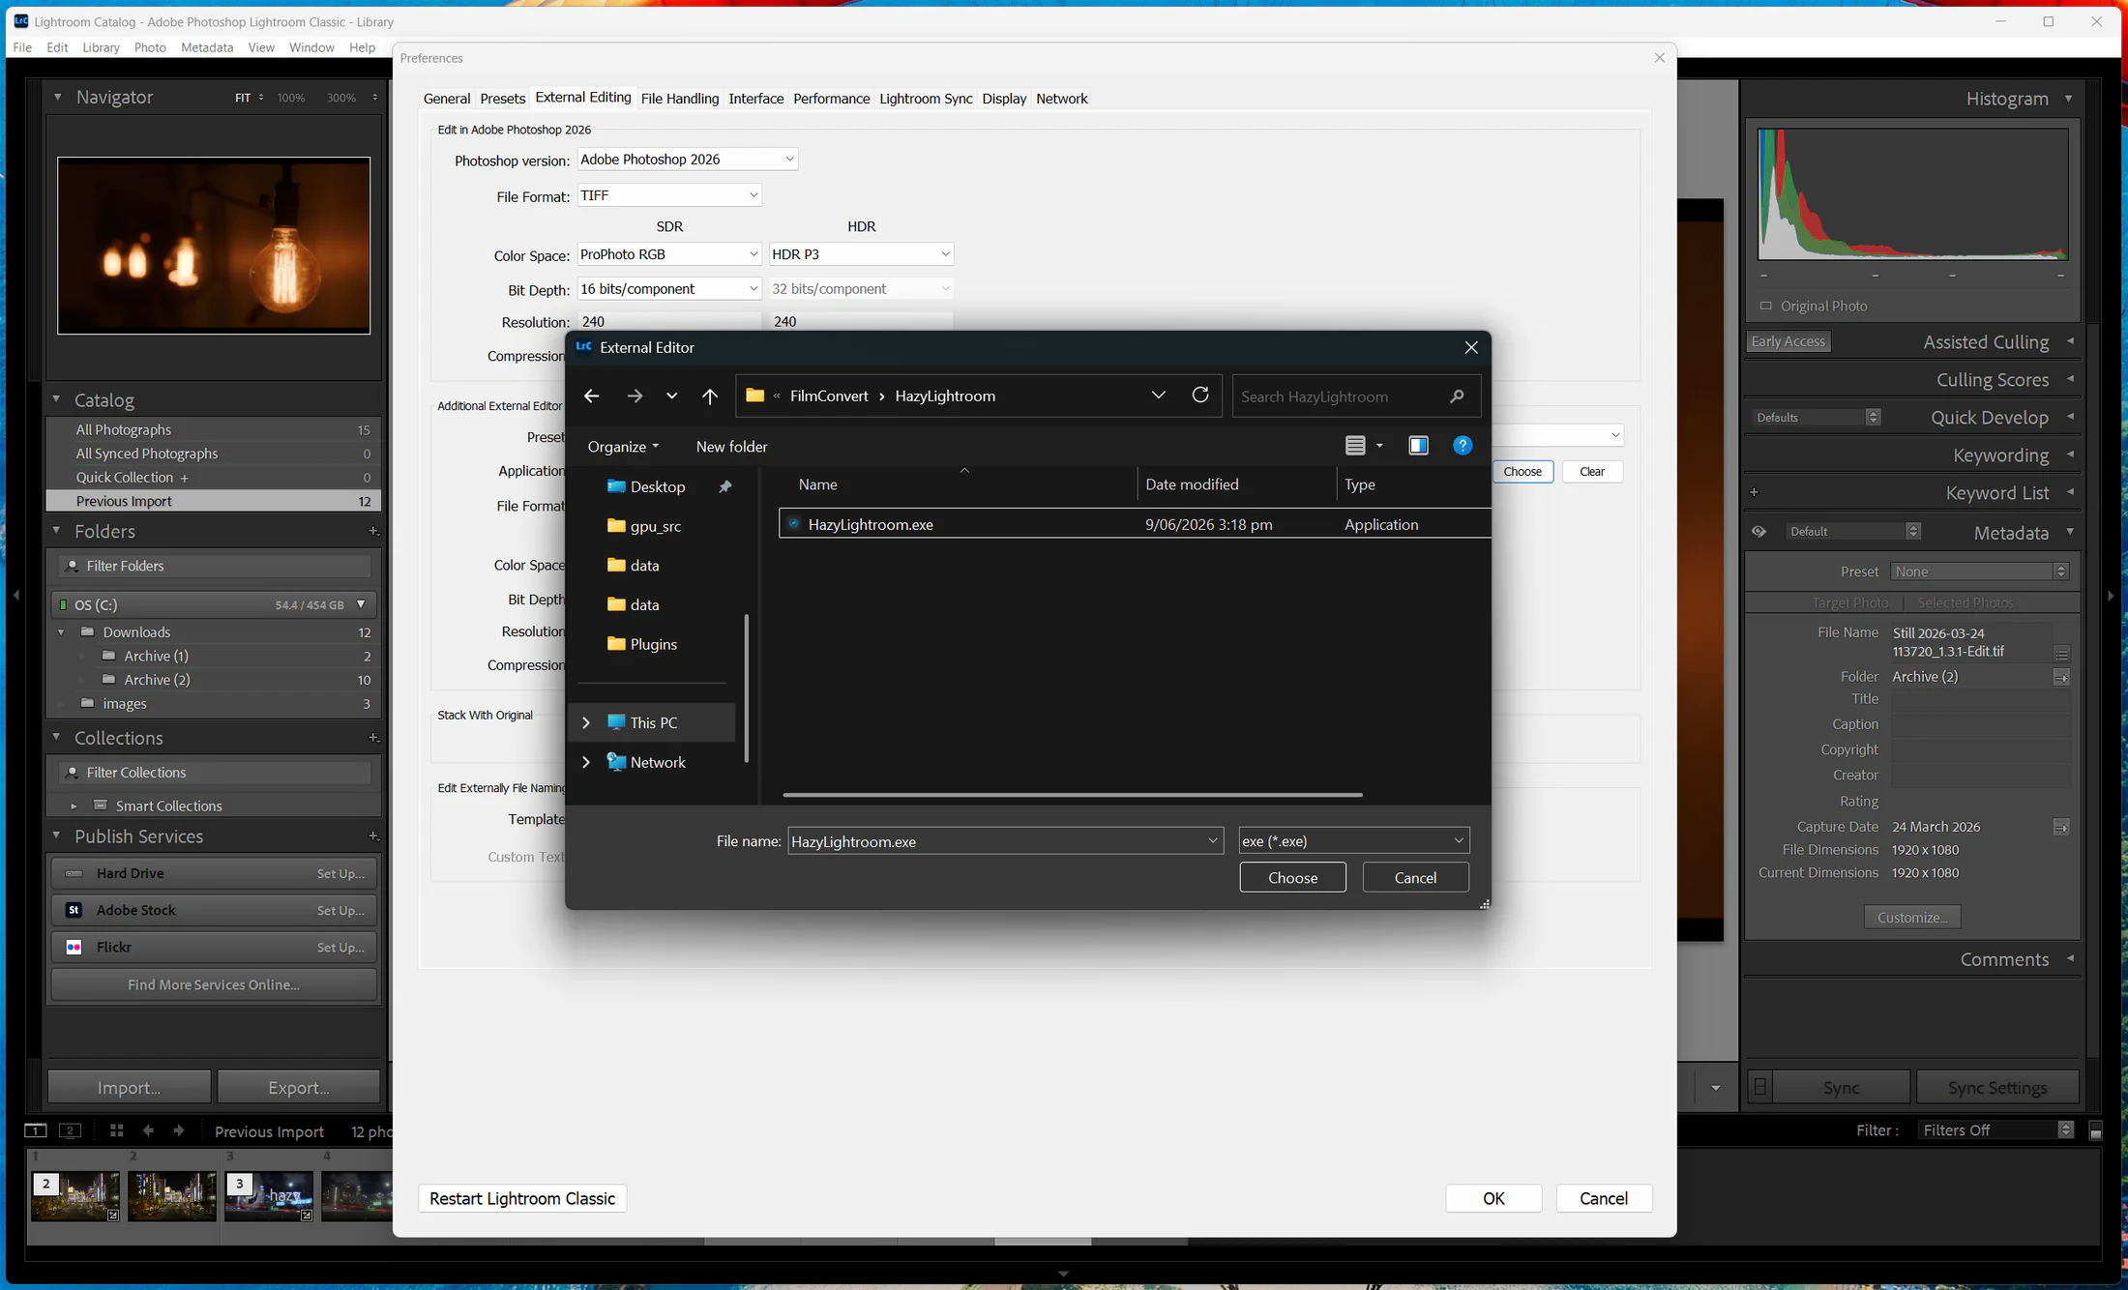Click the histogram graph display
This screenshot has width=2128, height=1290.
(x=1912, y=193)
